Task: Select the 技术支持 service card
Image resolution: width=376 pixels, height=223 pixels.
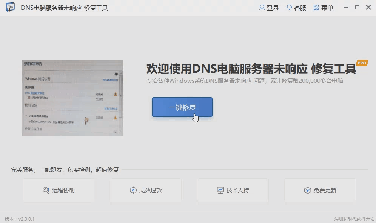Action: tap(233, 191)
